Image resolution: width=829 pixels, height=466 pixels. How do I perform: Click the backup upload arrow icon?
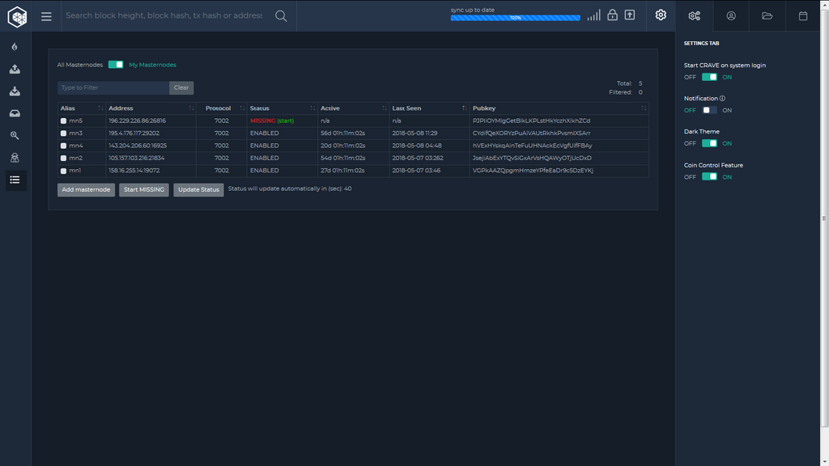click(630, 15)
